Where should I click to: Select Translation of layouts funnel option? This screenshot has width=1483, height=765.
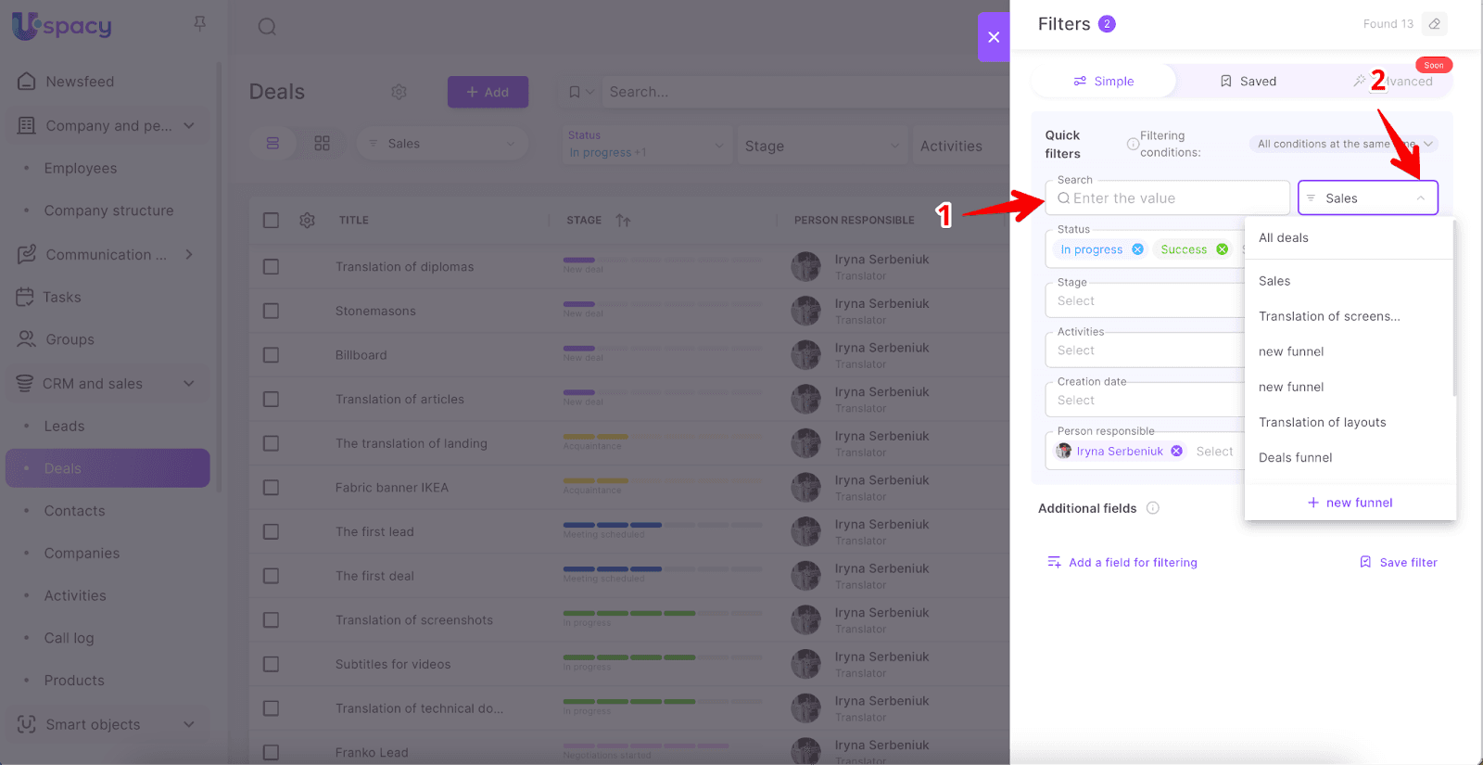pyautogui.click(x=1322, y=423)
